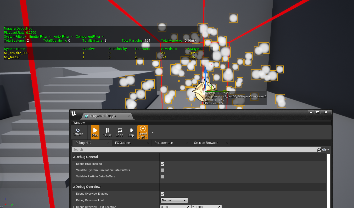Click the TotalEmitters 3 readout
The image size is (354, 208).
[x=94, y=41]
